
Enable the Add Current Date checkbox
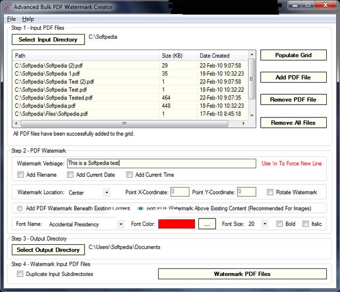pyautogui.click(x=70, y=175)
